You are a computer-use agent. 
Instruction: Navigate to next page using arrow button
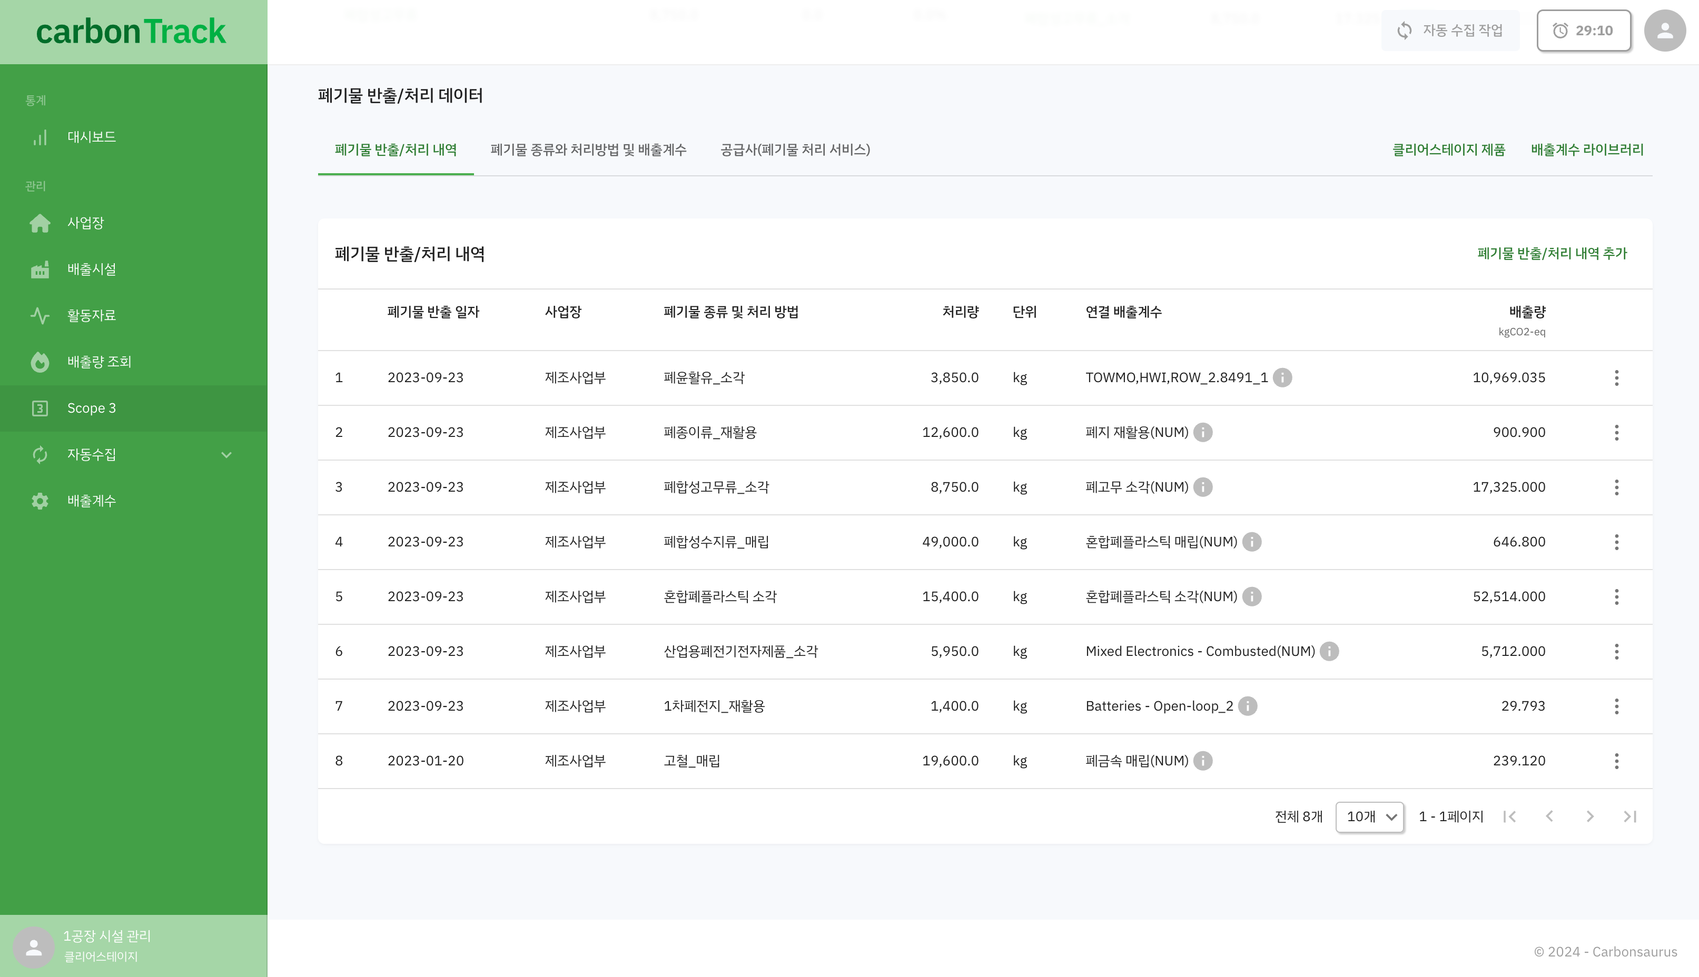point(1591,816)
